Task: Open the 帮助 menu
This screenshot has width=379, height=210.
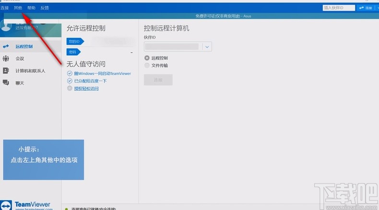Action: coord(31,8)
